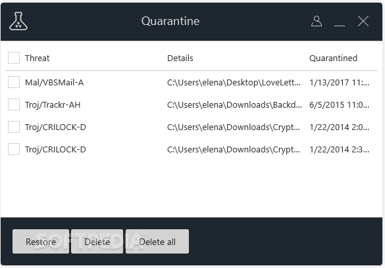Check the Mal/VBSMail-A checkbox
Screen dimensions: 385x268
pos(14,82)
